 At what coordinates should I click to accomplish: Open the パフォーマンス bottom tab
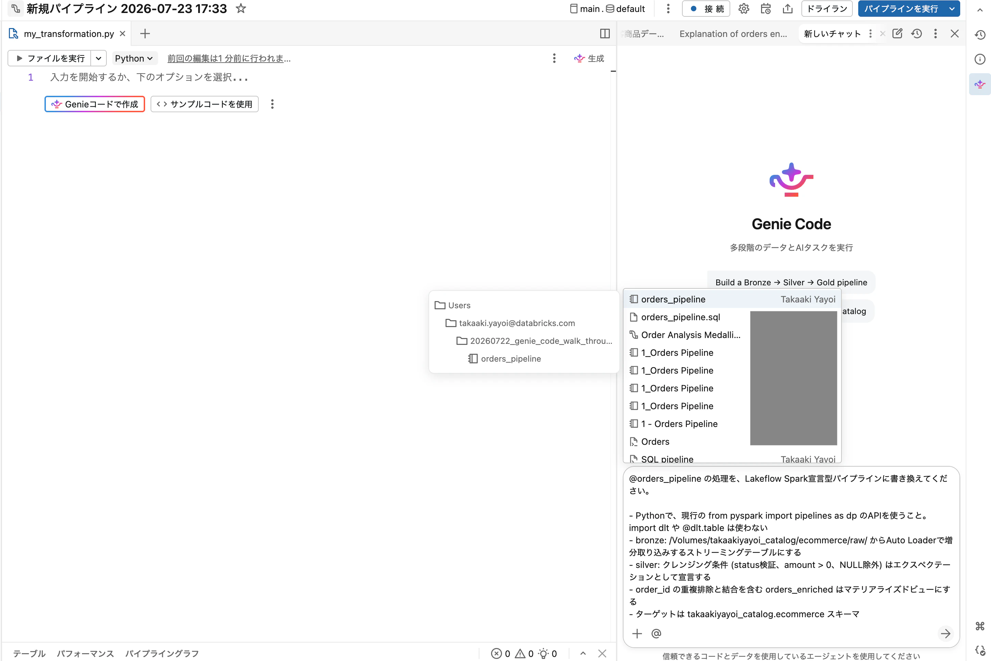point(86,653)
